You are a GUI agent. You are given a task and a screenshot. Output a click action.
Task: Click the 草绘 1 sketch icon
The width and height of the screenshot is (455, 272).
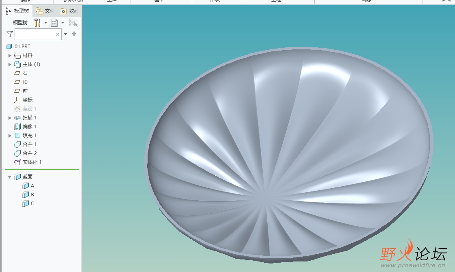[x=17, y=109]
